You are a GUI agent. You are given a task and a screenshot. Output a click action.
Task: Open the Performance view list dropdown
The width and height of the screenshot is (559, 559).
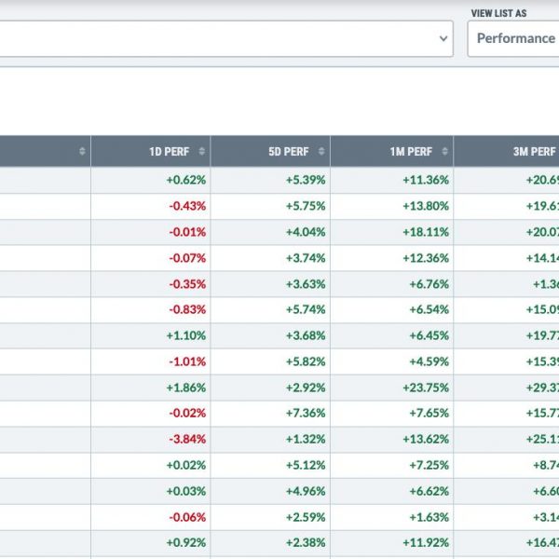tap(513, 38)
